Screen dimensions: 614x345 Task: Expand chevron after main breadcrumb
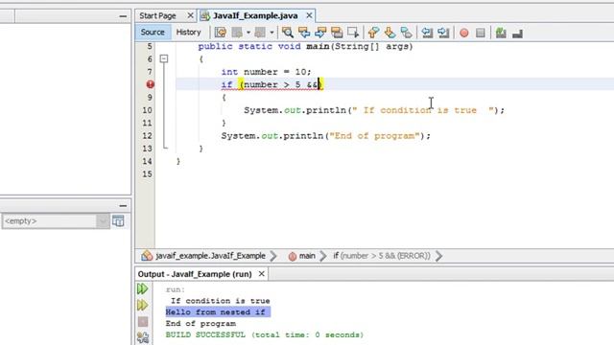[x=323, y=256]
